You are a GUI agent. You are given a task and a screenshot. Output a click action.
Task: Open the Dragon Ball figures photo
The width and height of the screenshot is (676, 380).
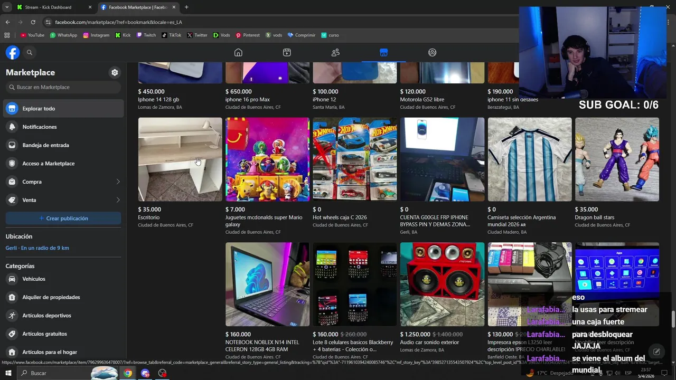617,159
